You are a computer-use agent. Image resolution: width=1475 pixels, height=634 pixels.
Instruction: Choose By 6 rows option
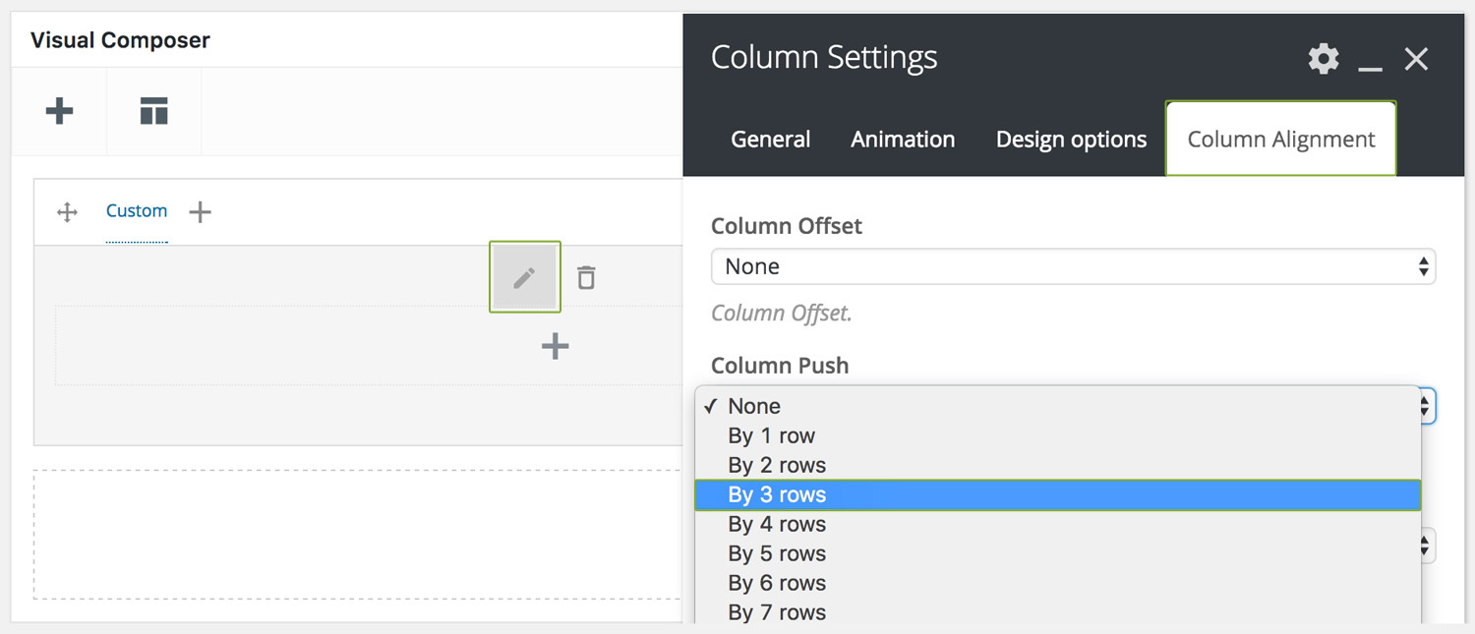pyautogui.click(x=1058, y=583)
